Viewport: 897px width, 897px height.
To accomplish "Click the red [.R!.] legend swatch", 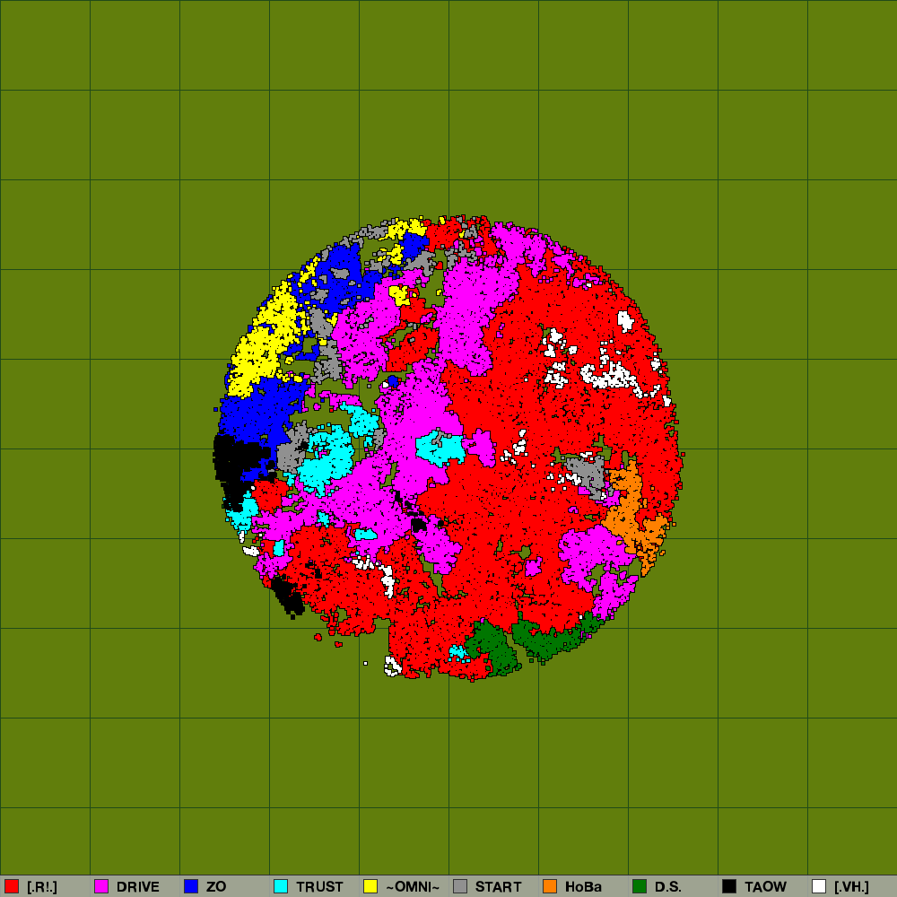I will click(x=12, y=886).
